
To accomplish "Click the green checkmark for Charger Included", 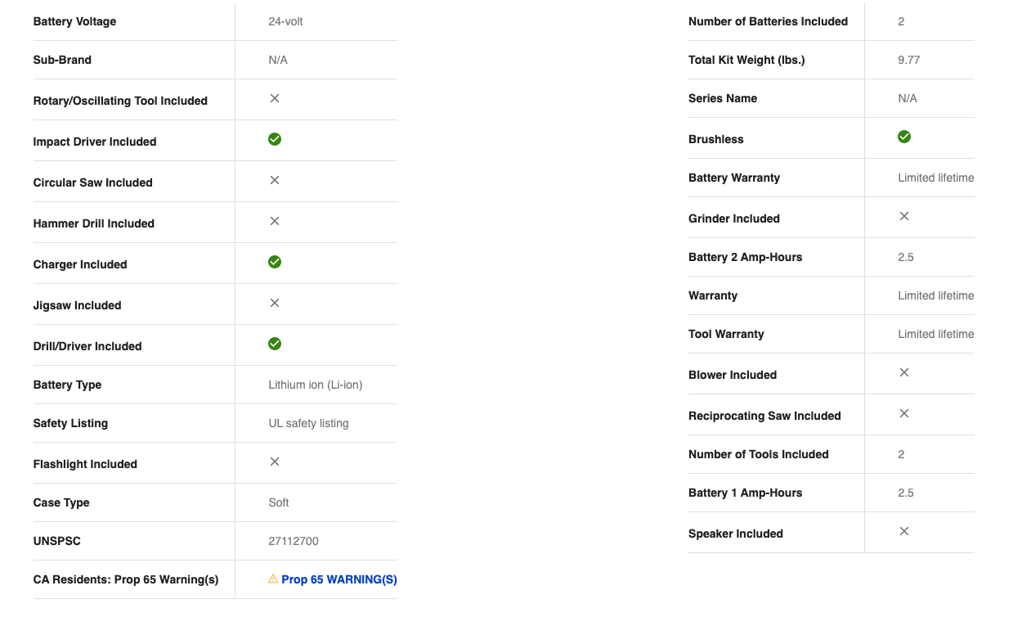I will point(275,262).
